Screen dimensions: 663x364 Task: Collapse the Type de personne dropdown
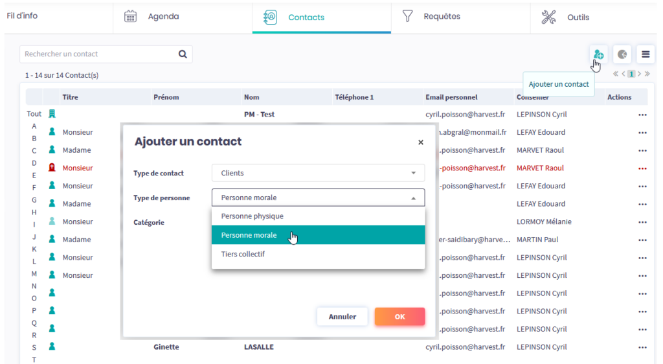point(318,198)
